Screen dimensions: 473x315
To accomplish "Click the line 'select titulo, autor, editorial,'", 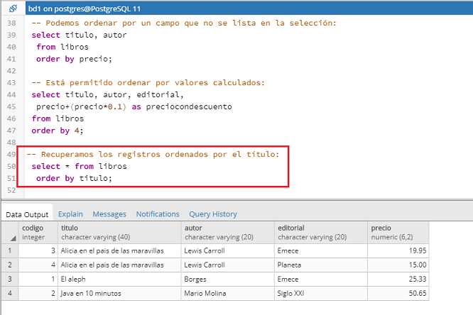I will click(x=107, y=94).
